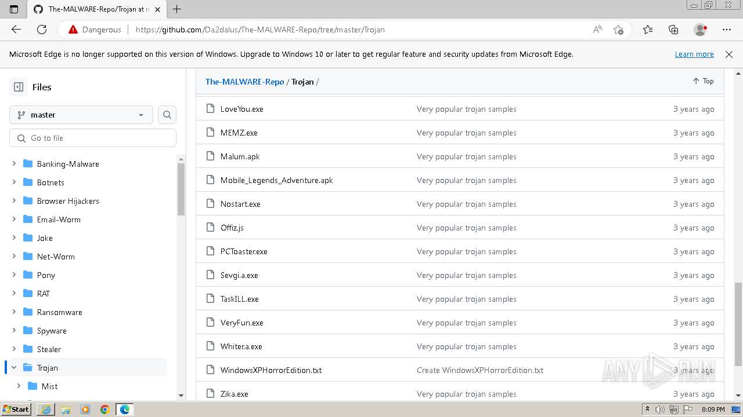Click The-MALWARE-Repo breadcrumb link

(x=244, y=82)
